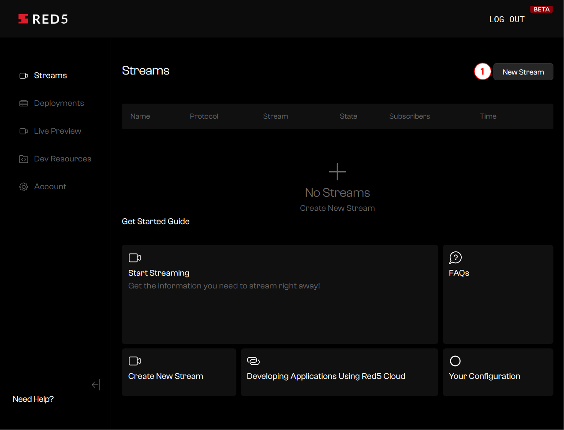564x430 pixels.
Task: Go to Live Preview in the sidebar
Action: pos(58,131)
